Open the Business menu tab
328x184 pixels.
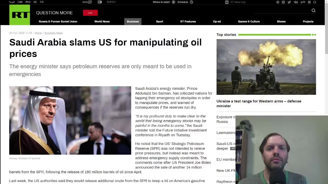coord(133,21)
